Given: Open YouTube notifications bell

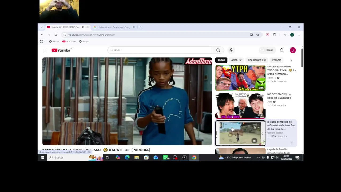Looking at the screenshot, I should 281,50.
